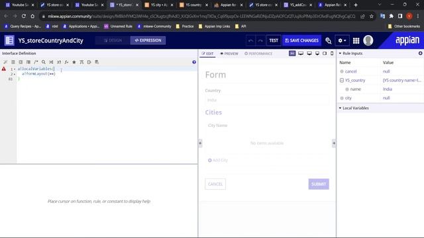Click the CANCEL button in the form
This screenshot has height=238, width=424.
(215, 184)
